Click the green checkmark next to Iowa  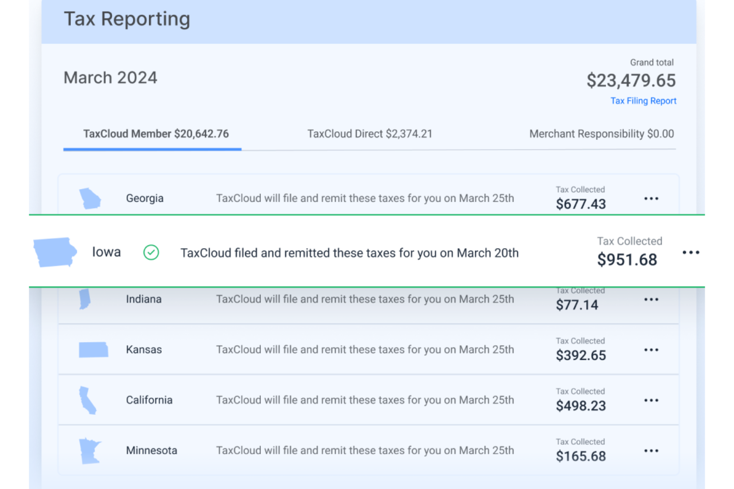pos(151,253)
